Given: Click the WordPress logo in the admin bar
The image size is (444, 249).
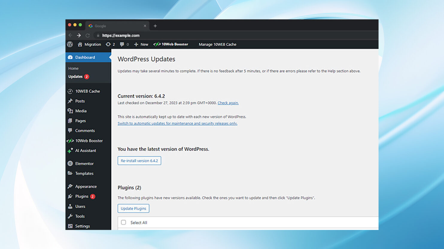Looking at the screenshot, I should coord(70,44).
